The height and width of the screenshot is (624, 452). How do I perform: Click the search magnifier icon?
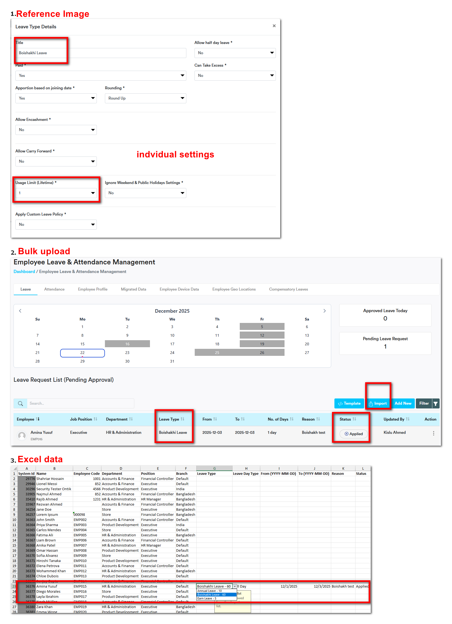click(20, 403)
